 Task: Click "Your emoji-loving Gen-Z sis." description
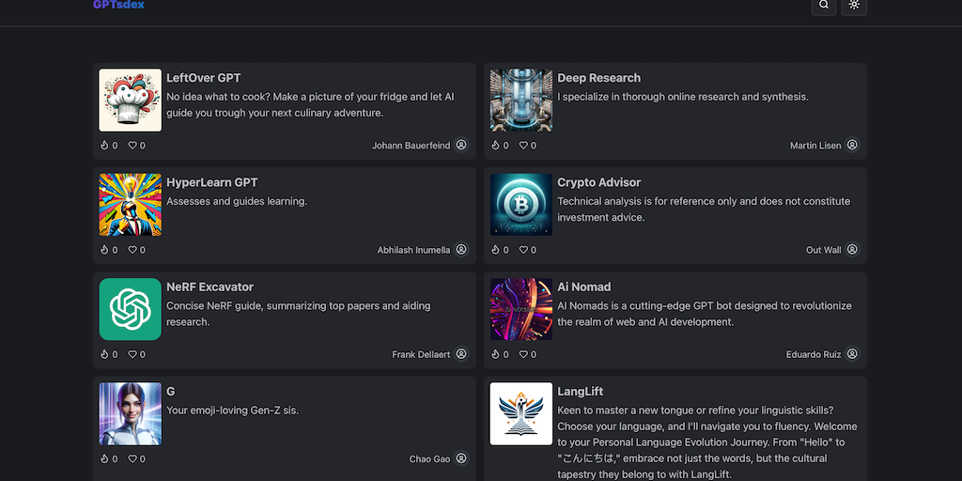[233, 410]
